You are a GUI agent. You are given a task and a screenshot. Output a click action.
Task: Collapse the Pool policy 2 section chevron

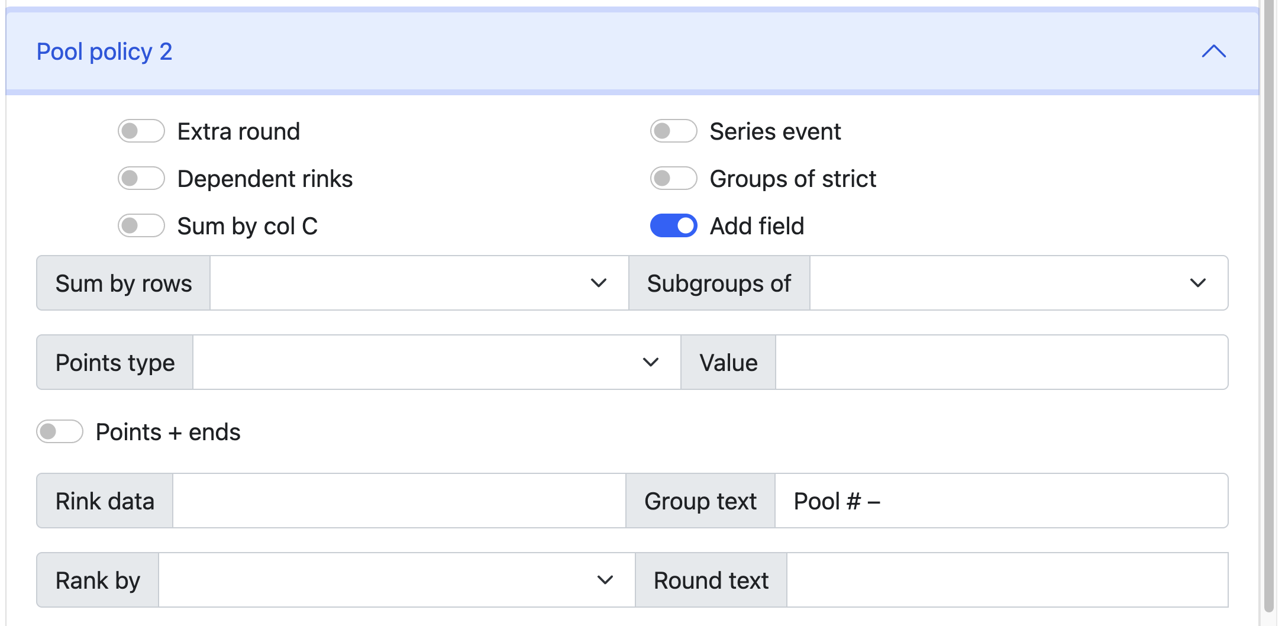point(1213,51)
